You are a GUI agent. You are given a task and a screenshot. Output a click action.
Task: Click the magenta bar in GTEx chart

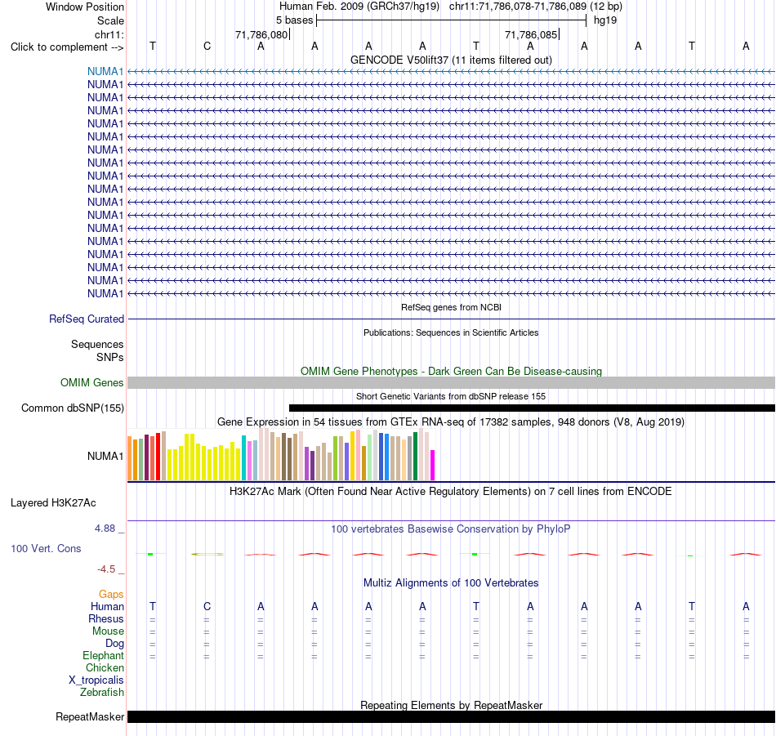(433, 465)
